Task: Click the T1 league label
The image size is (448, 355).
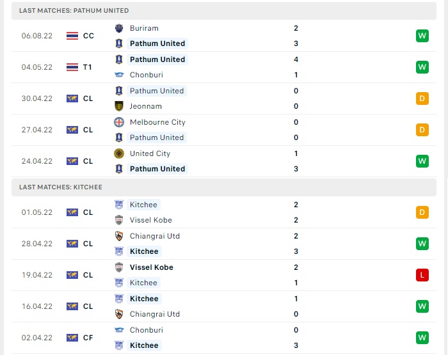Action: [x=88, y=67]
